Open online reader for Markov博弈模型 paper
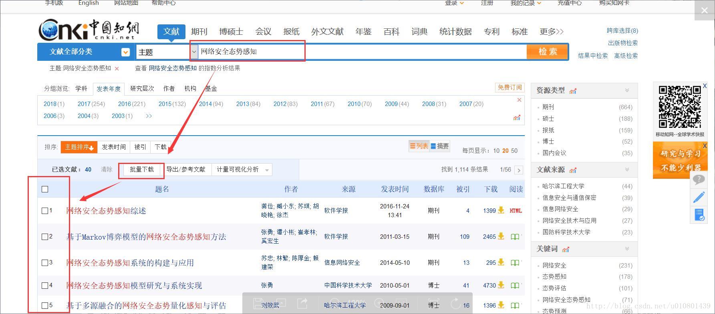 point(515,237)
